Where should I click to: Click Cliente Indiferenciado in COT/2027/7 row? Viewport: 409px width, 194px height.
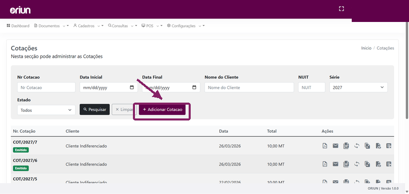pyautogui.click(x=86, y=146)
